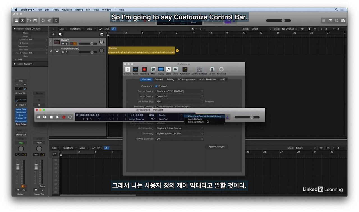Toggle record enable on Guitar 1 track
The image size is (359, 212).
click(x=71, y=44)
